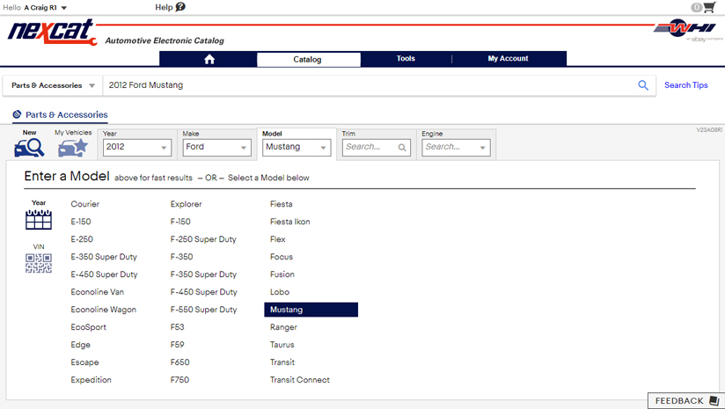Open the Model Mustang dropdown
Screen dimensions: 725x409
click(297, 148)
